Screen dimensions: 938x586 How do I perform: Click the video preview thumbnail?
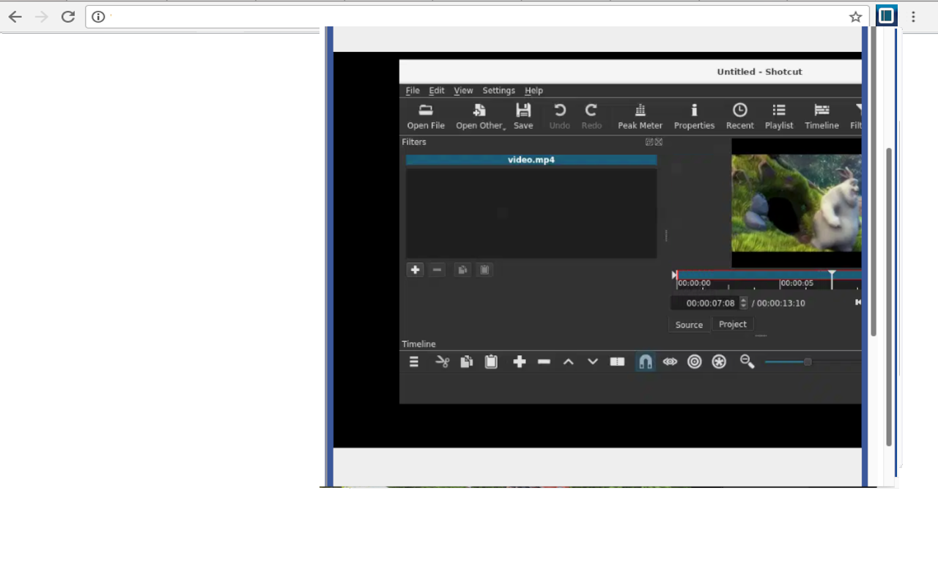[797, 203]
